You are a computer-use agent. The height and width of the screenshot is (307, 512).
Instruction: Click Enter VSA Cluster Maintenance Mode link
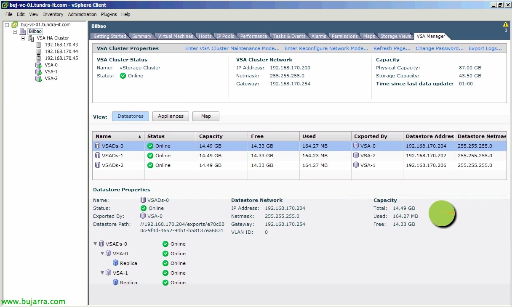pos(232,48)
